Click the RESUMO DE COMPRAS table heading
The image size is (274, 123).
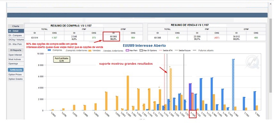point(71,26)
